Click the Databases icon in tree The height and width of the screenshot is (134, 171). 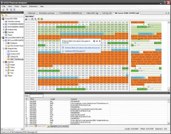(8, 43)
